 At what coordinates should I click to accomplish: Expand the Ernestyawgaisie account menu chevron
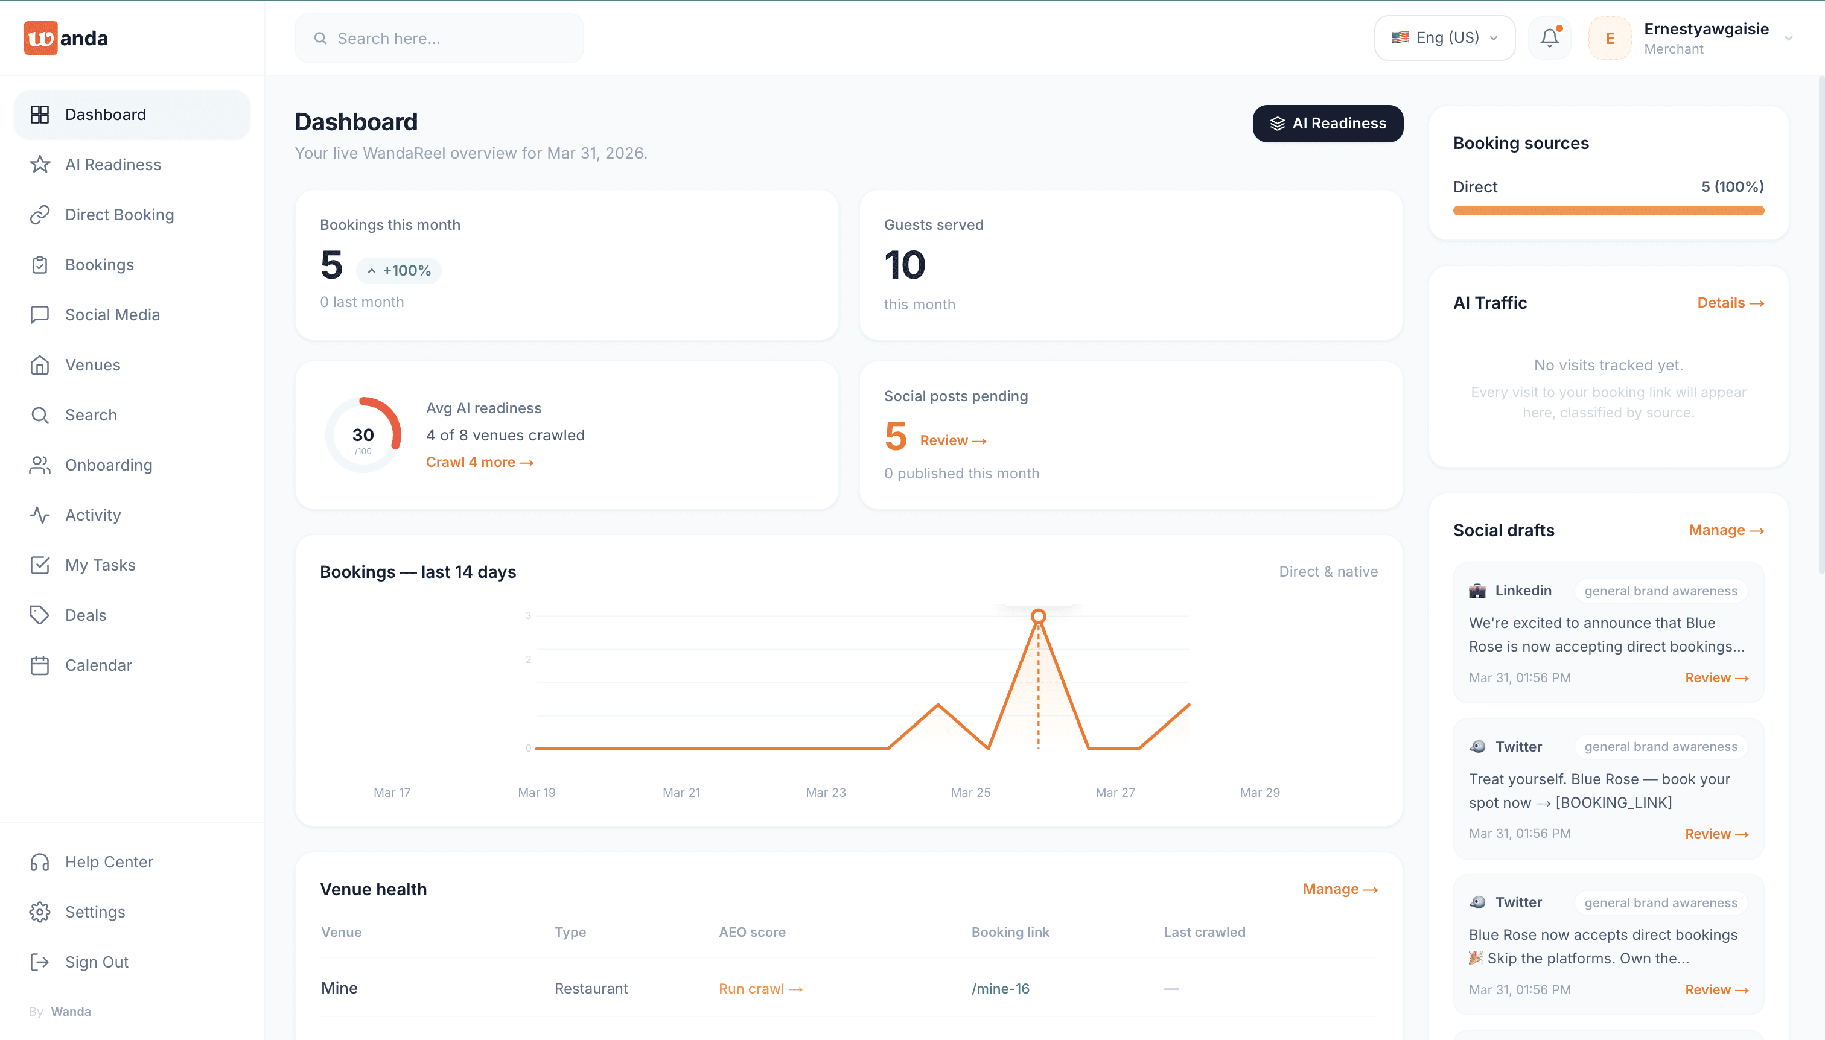(x=1789, y=39)
